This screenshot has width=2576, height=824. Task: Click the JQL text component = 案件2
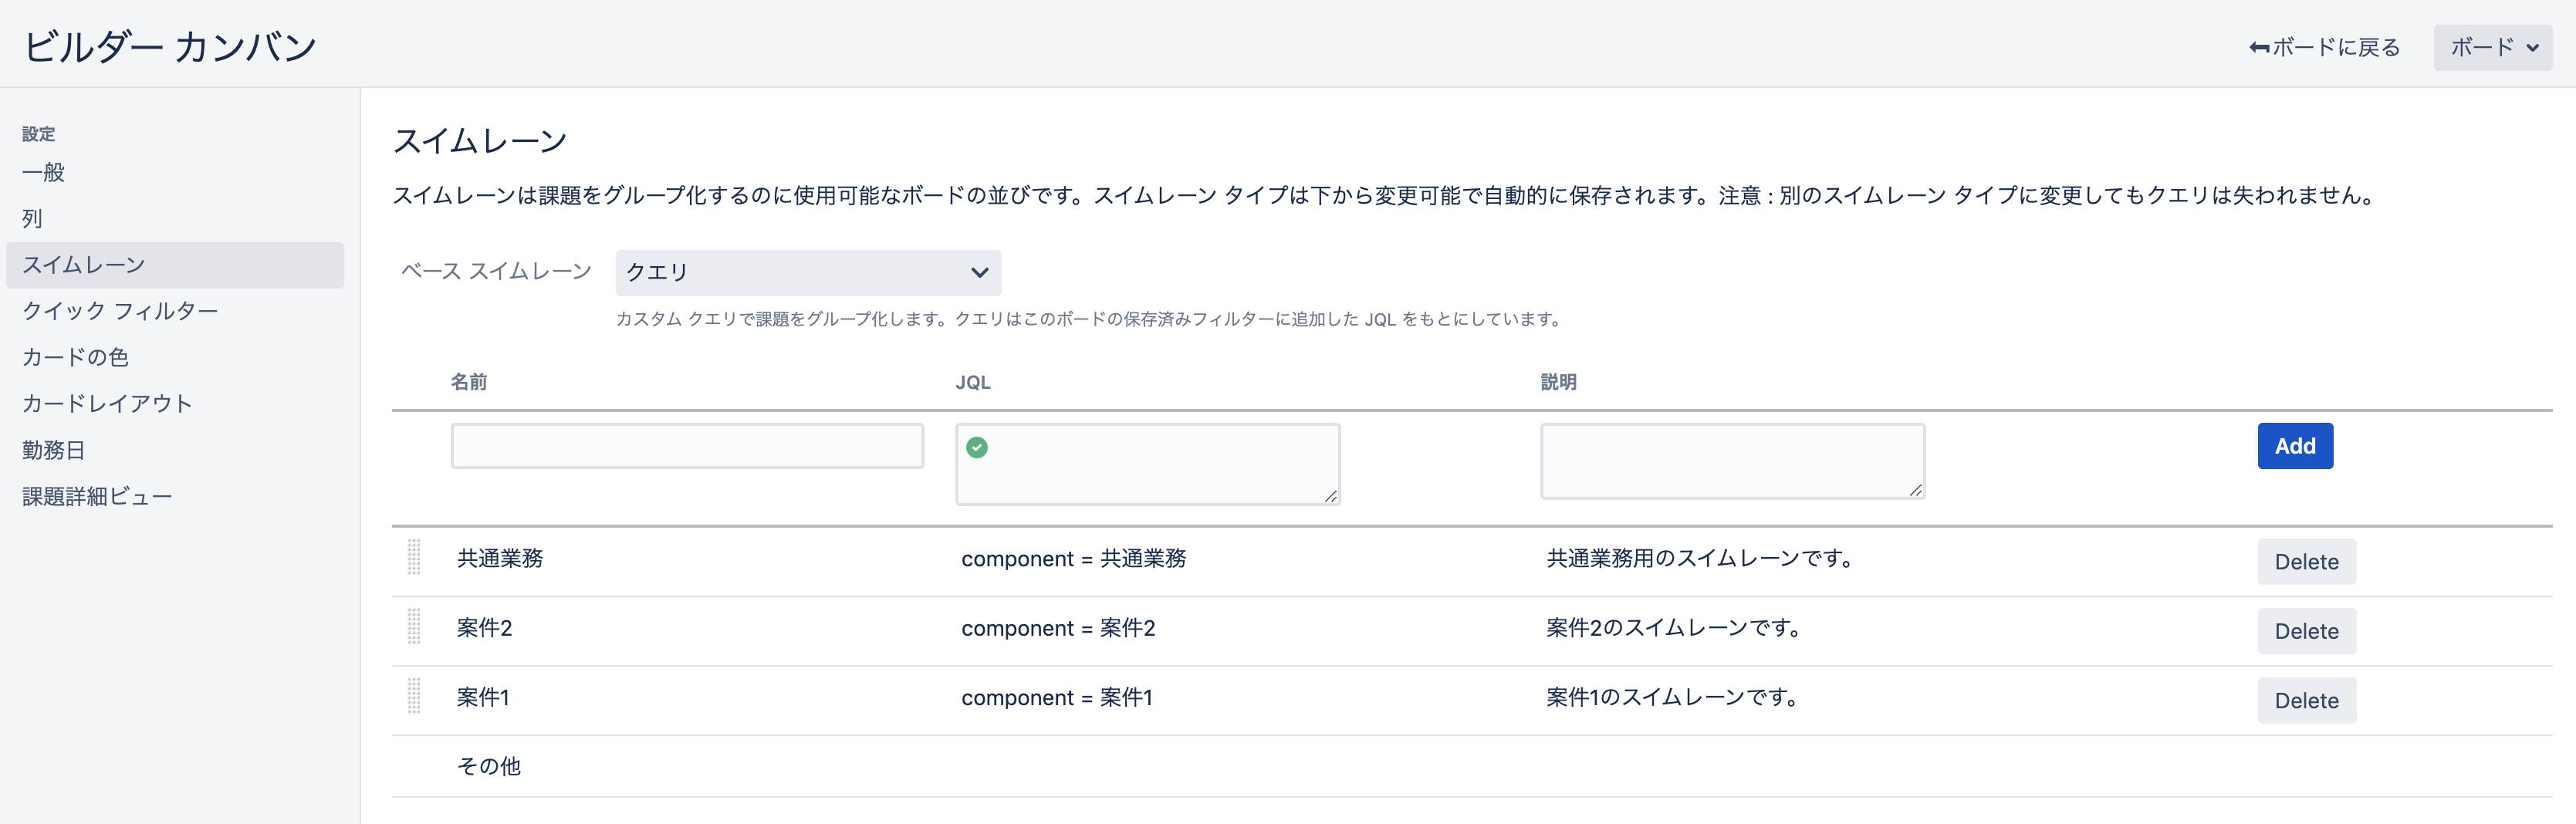1058,627
